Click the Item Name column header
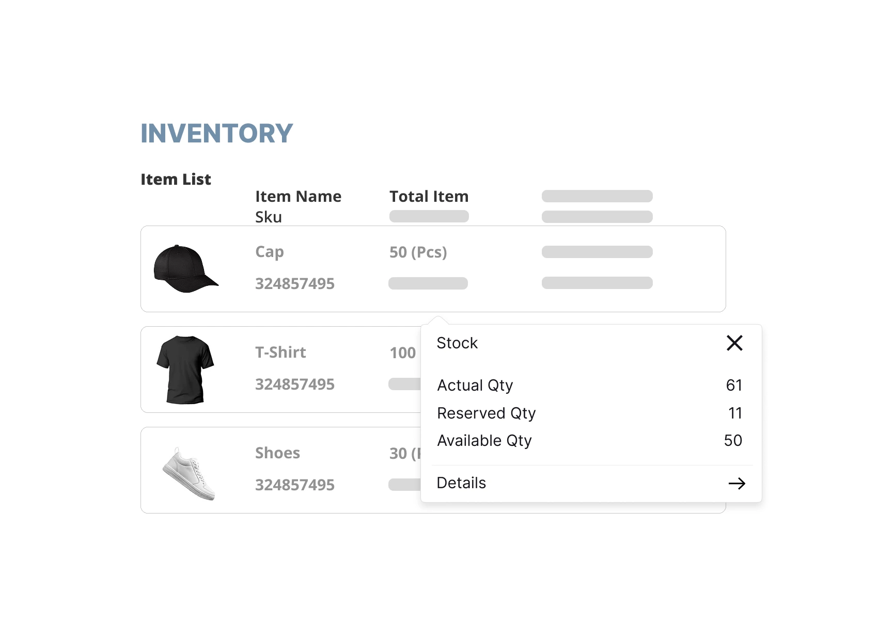 [298, 197]
